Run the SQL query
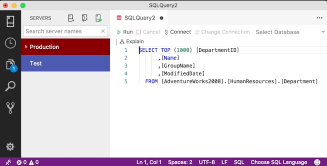This screenshot has height=166, width=327. (x=125, y=32)
